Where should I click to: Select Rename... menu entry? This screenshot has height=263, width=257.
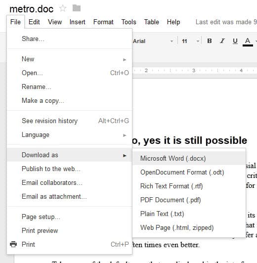click(69, 87)
